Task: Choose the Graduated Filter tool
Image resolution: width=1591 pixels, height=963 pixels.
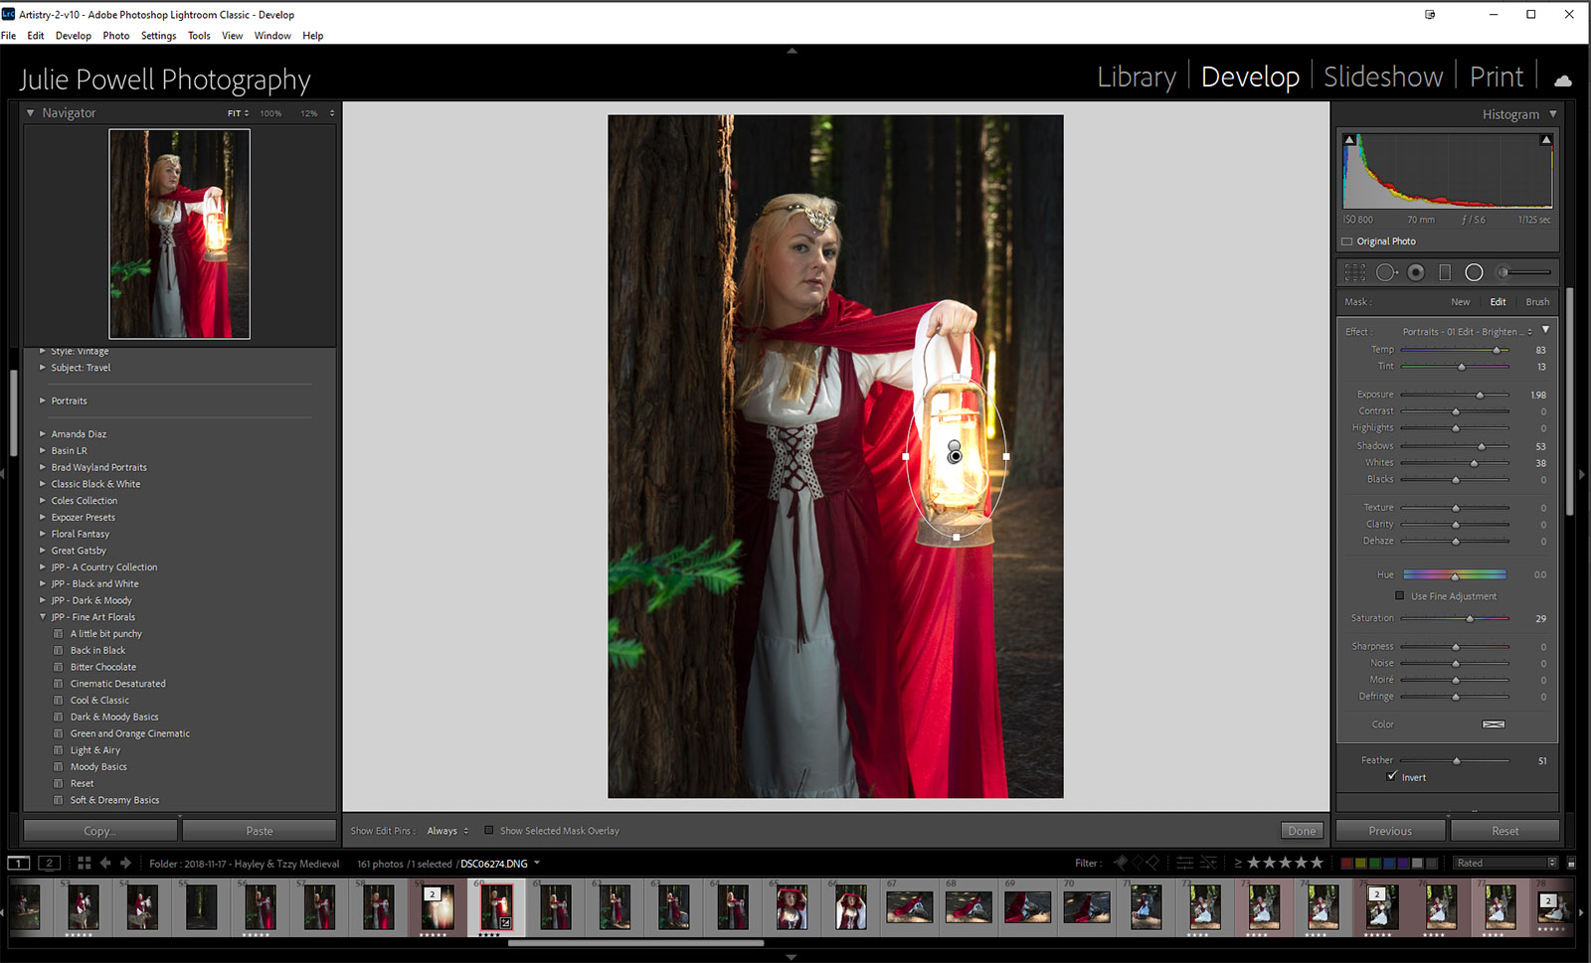Action: click(1445, 272)
